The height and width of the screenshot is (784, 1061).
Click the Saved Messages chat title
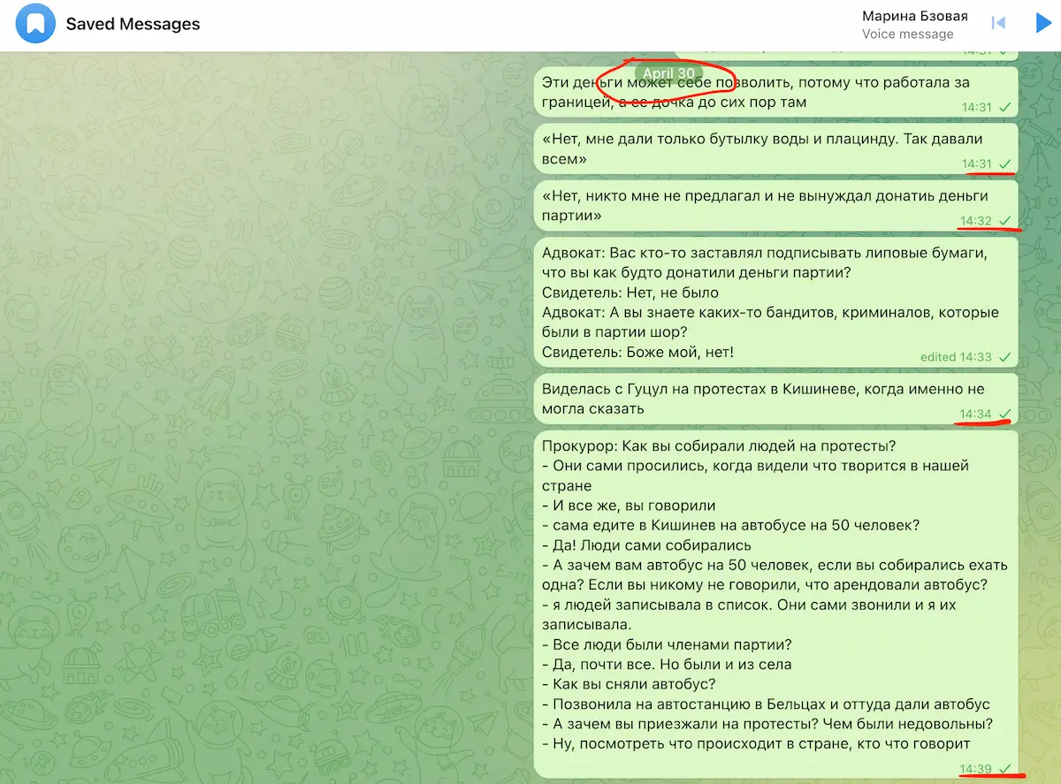click(x=133, y=25)
